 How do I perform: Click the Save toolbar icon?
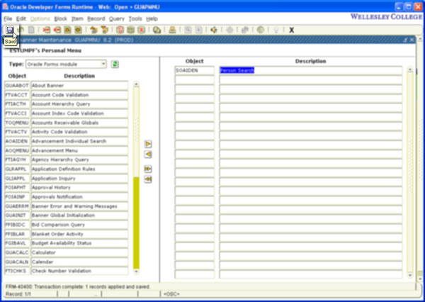(x=10, y=30)
